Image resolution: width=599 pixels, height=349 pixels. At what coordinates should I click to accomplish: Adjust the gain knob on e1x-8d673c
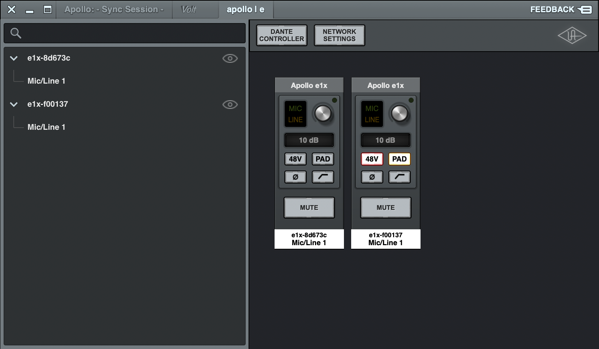(x=323, y=114)
